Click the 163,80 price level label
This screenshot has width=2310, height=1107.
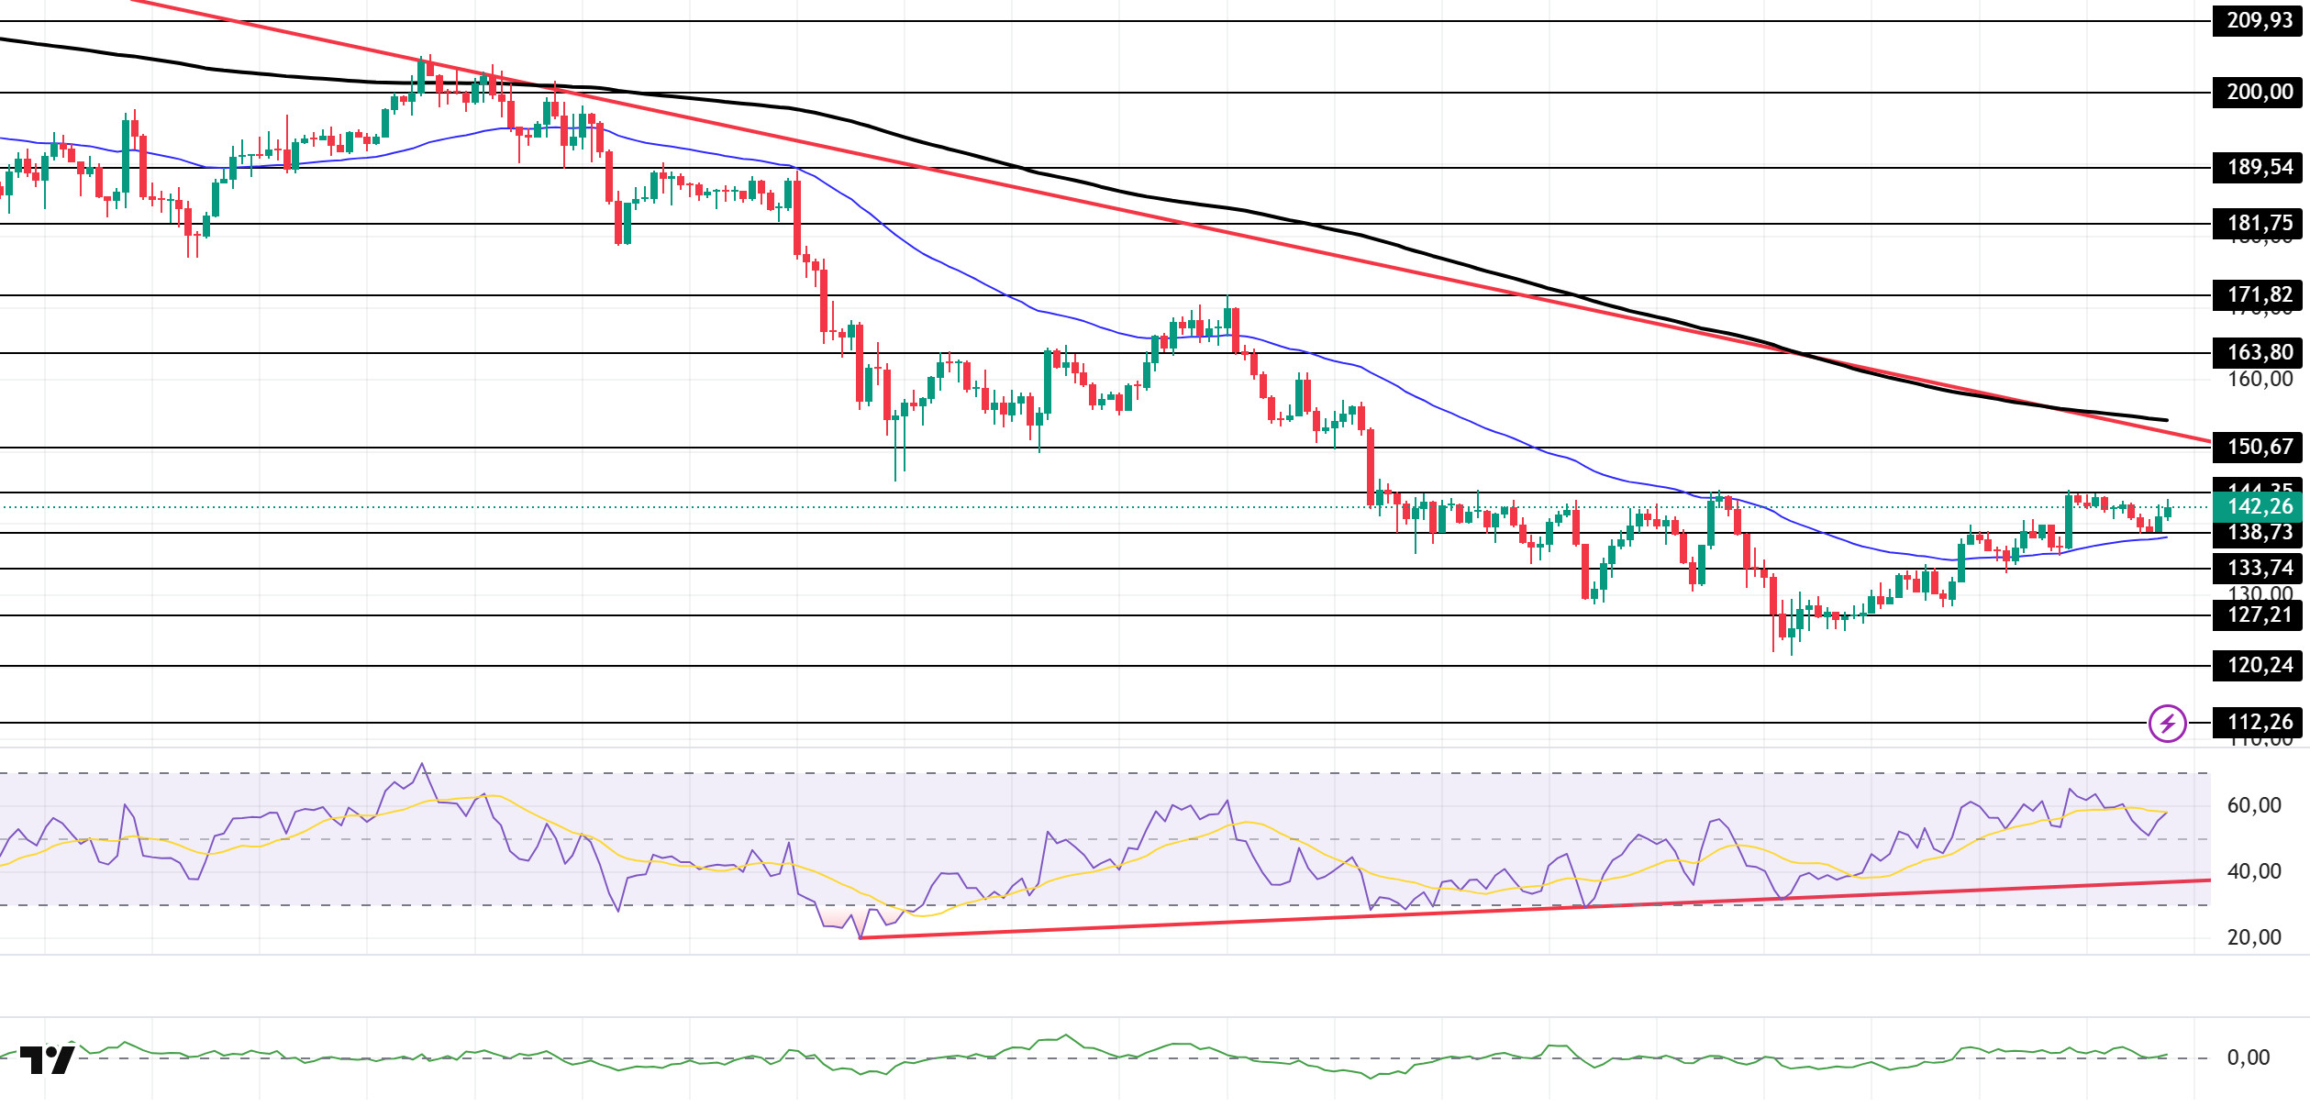tap(2259, 352)
